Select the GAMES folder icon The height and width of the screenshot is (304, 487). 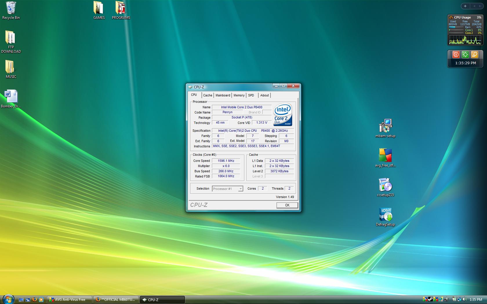point(99,11)
